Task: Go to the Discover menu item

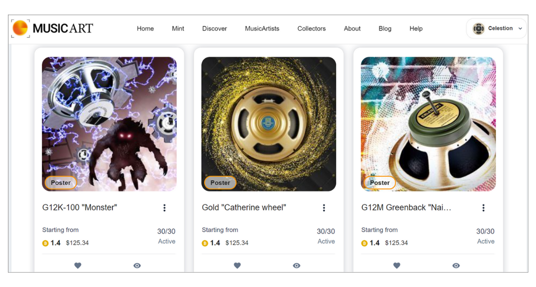Action: tap(214, 29)
